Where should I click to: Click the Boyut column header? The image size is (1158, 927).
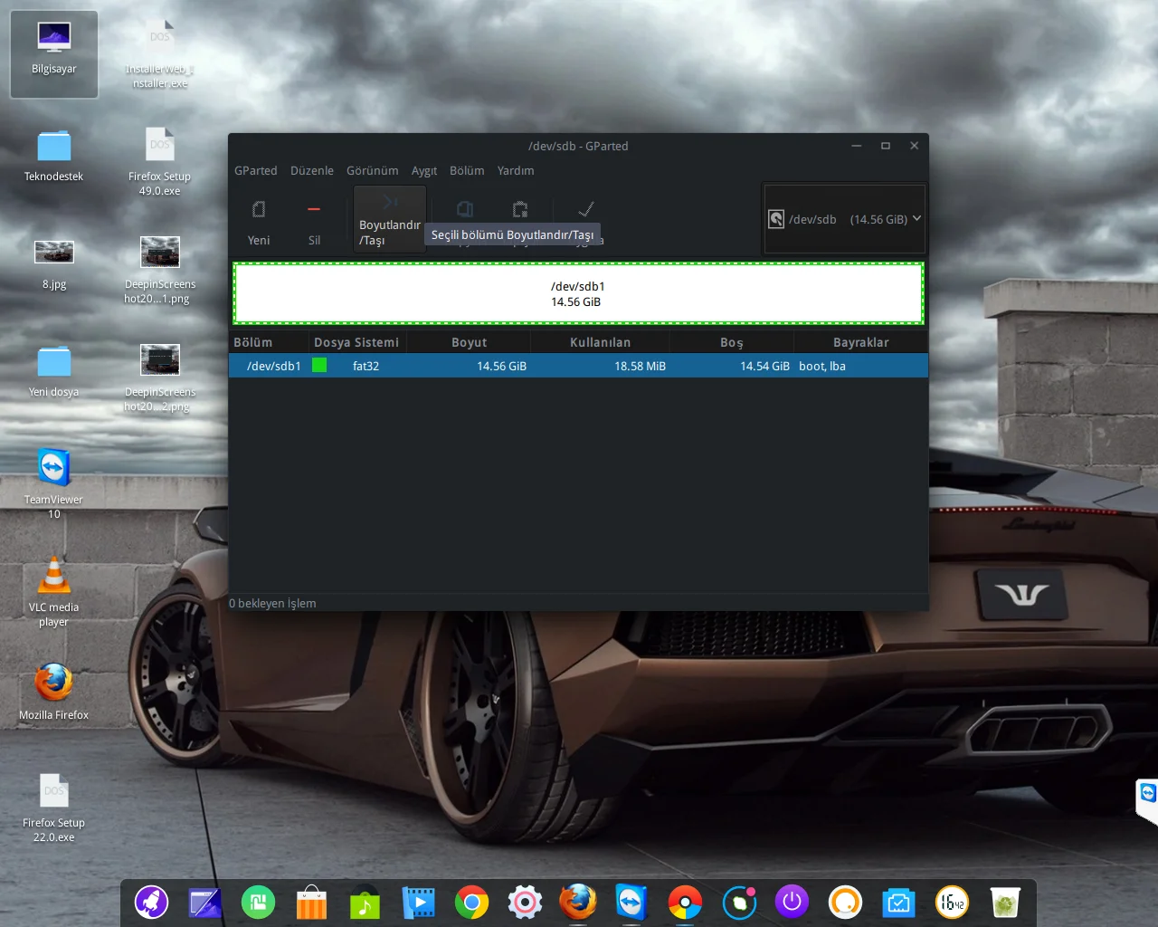469,342
